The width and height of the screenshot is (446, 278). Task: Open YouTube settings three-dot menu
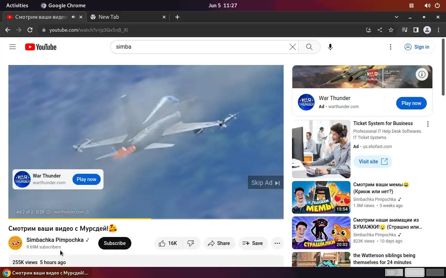tap(391, 47)
